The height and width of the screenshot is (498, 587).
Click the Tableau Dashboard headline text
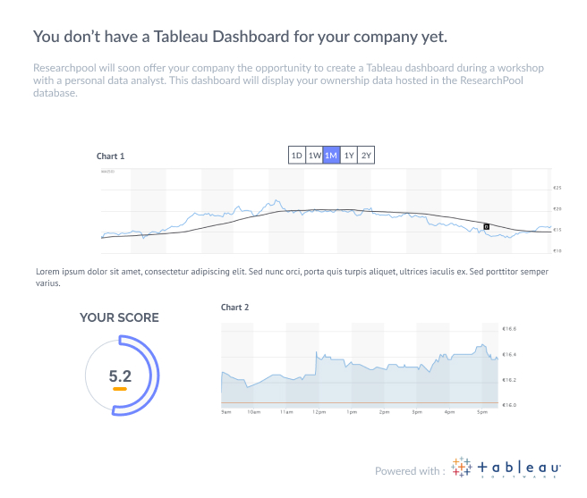240,37
